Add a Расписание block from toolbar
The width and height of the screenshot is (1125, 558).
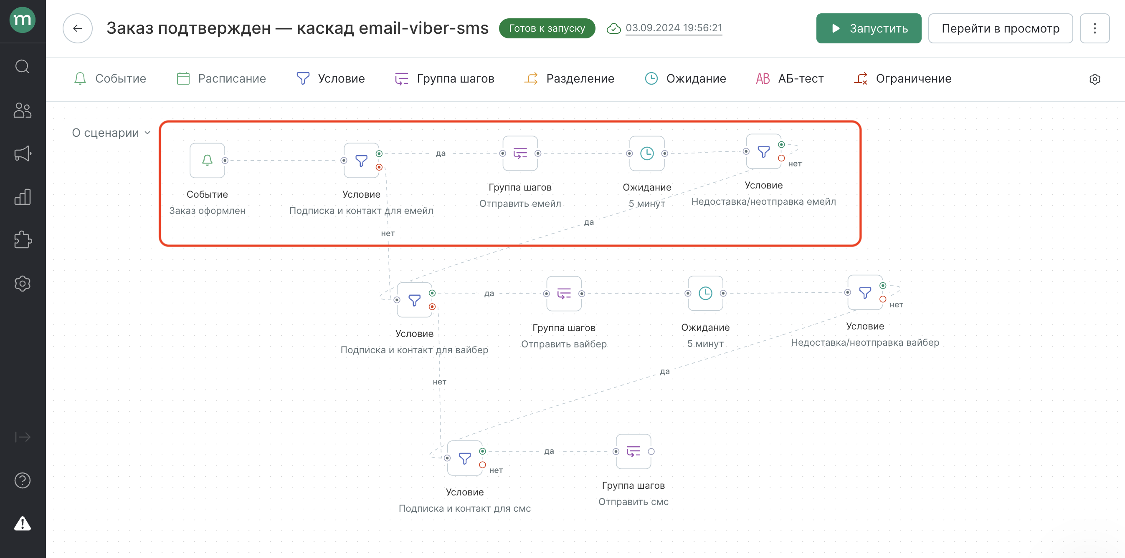click(x=221, y=78)
